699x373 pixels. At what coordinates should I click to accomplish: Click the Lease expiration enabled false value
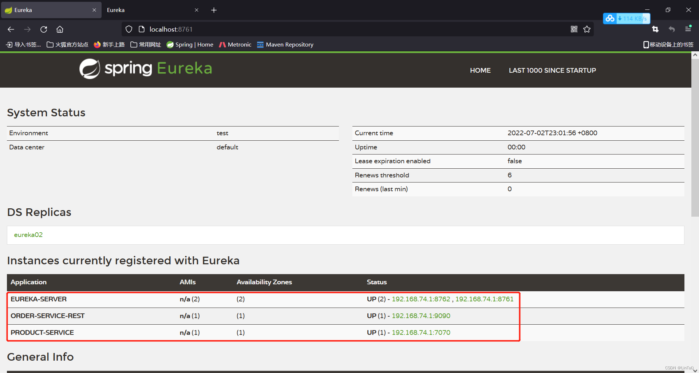click(514, 161)
